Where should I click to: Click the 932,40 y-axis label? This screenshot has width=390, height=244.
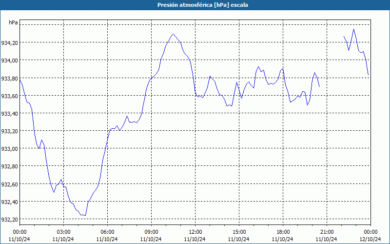pyautogui.click(x=9, y=202)
